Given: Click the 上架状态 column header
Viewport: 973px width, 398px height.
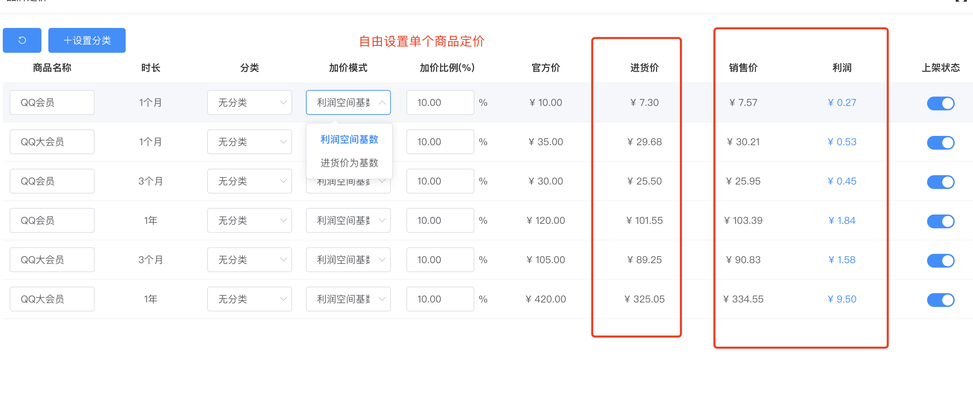Looking at the screenshot, I should [x=941, y=68].
